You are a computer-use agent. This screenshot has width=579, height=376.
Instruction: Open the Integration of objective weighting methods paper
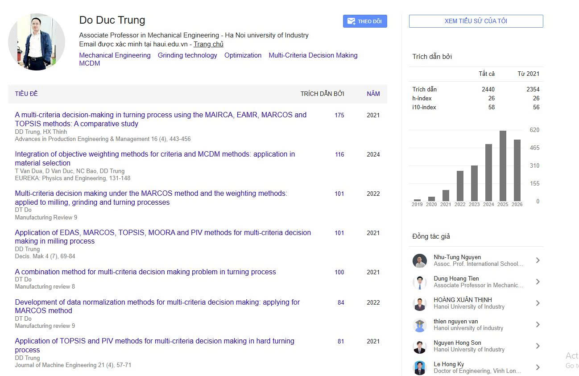point(155,158)
